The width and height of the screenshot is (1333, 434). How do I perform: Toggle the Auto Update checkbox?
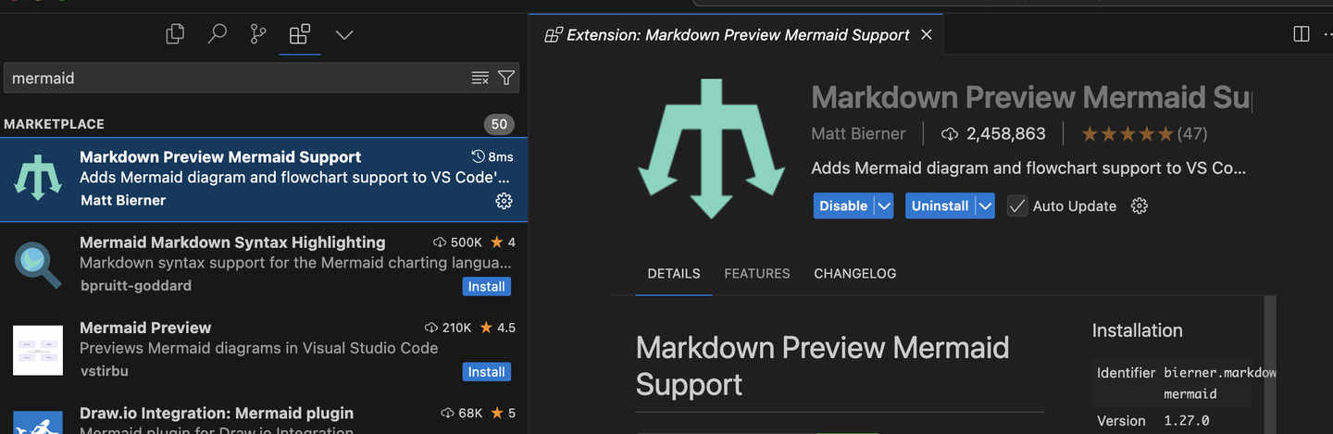[x=1017, y=206]
